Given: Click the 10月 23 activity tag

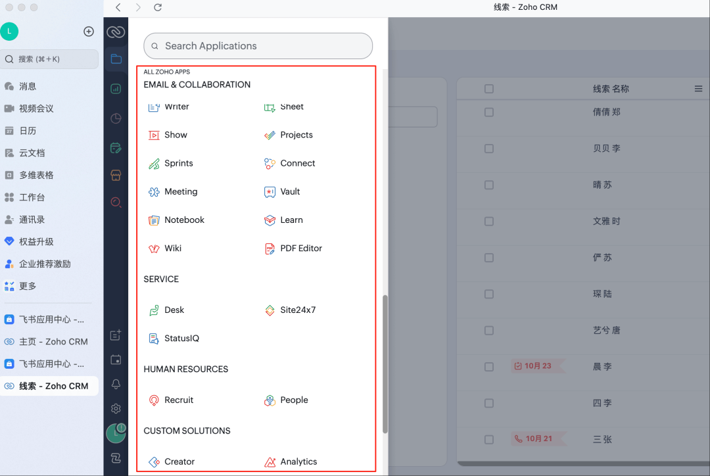Looking at the screenshot, I should pos(538,366).
